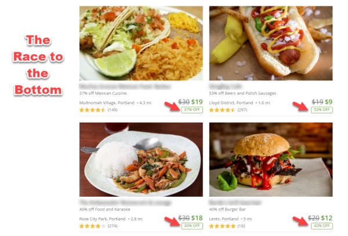Open the star rating with 149 reviews
Viewport: 348px width, 236px height.
(x=99, y=110)
